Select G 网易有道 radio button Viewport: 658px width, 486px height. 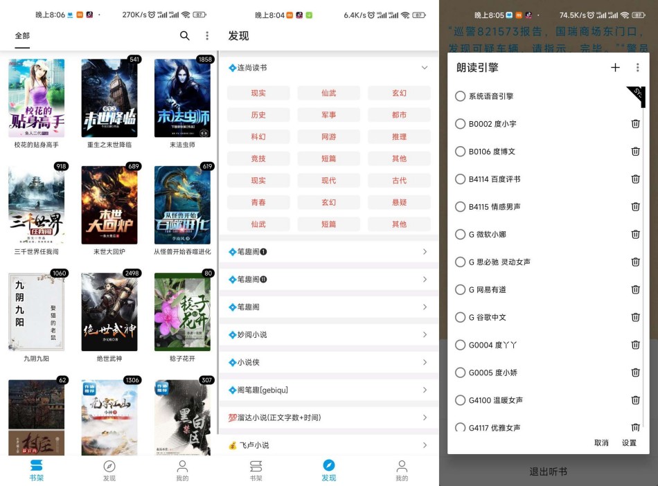(x=460, y=290)
